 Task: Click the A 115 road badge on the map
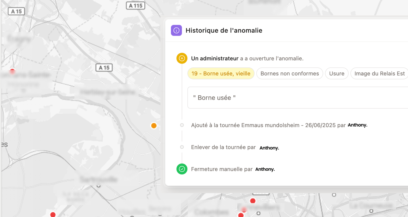(x=135, y=5)
